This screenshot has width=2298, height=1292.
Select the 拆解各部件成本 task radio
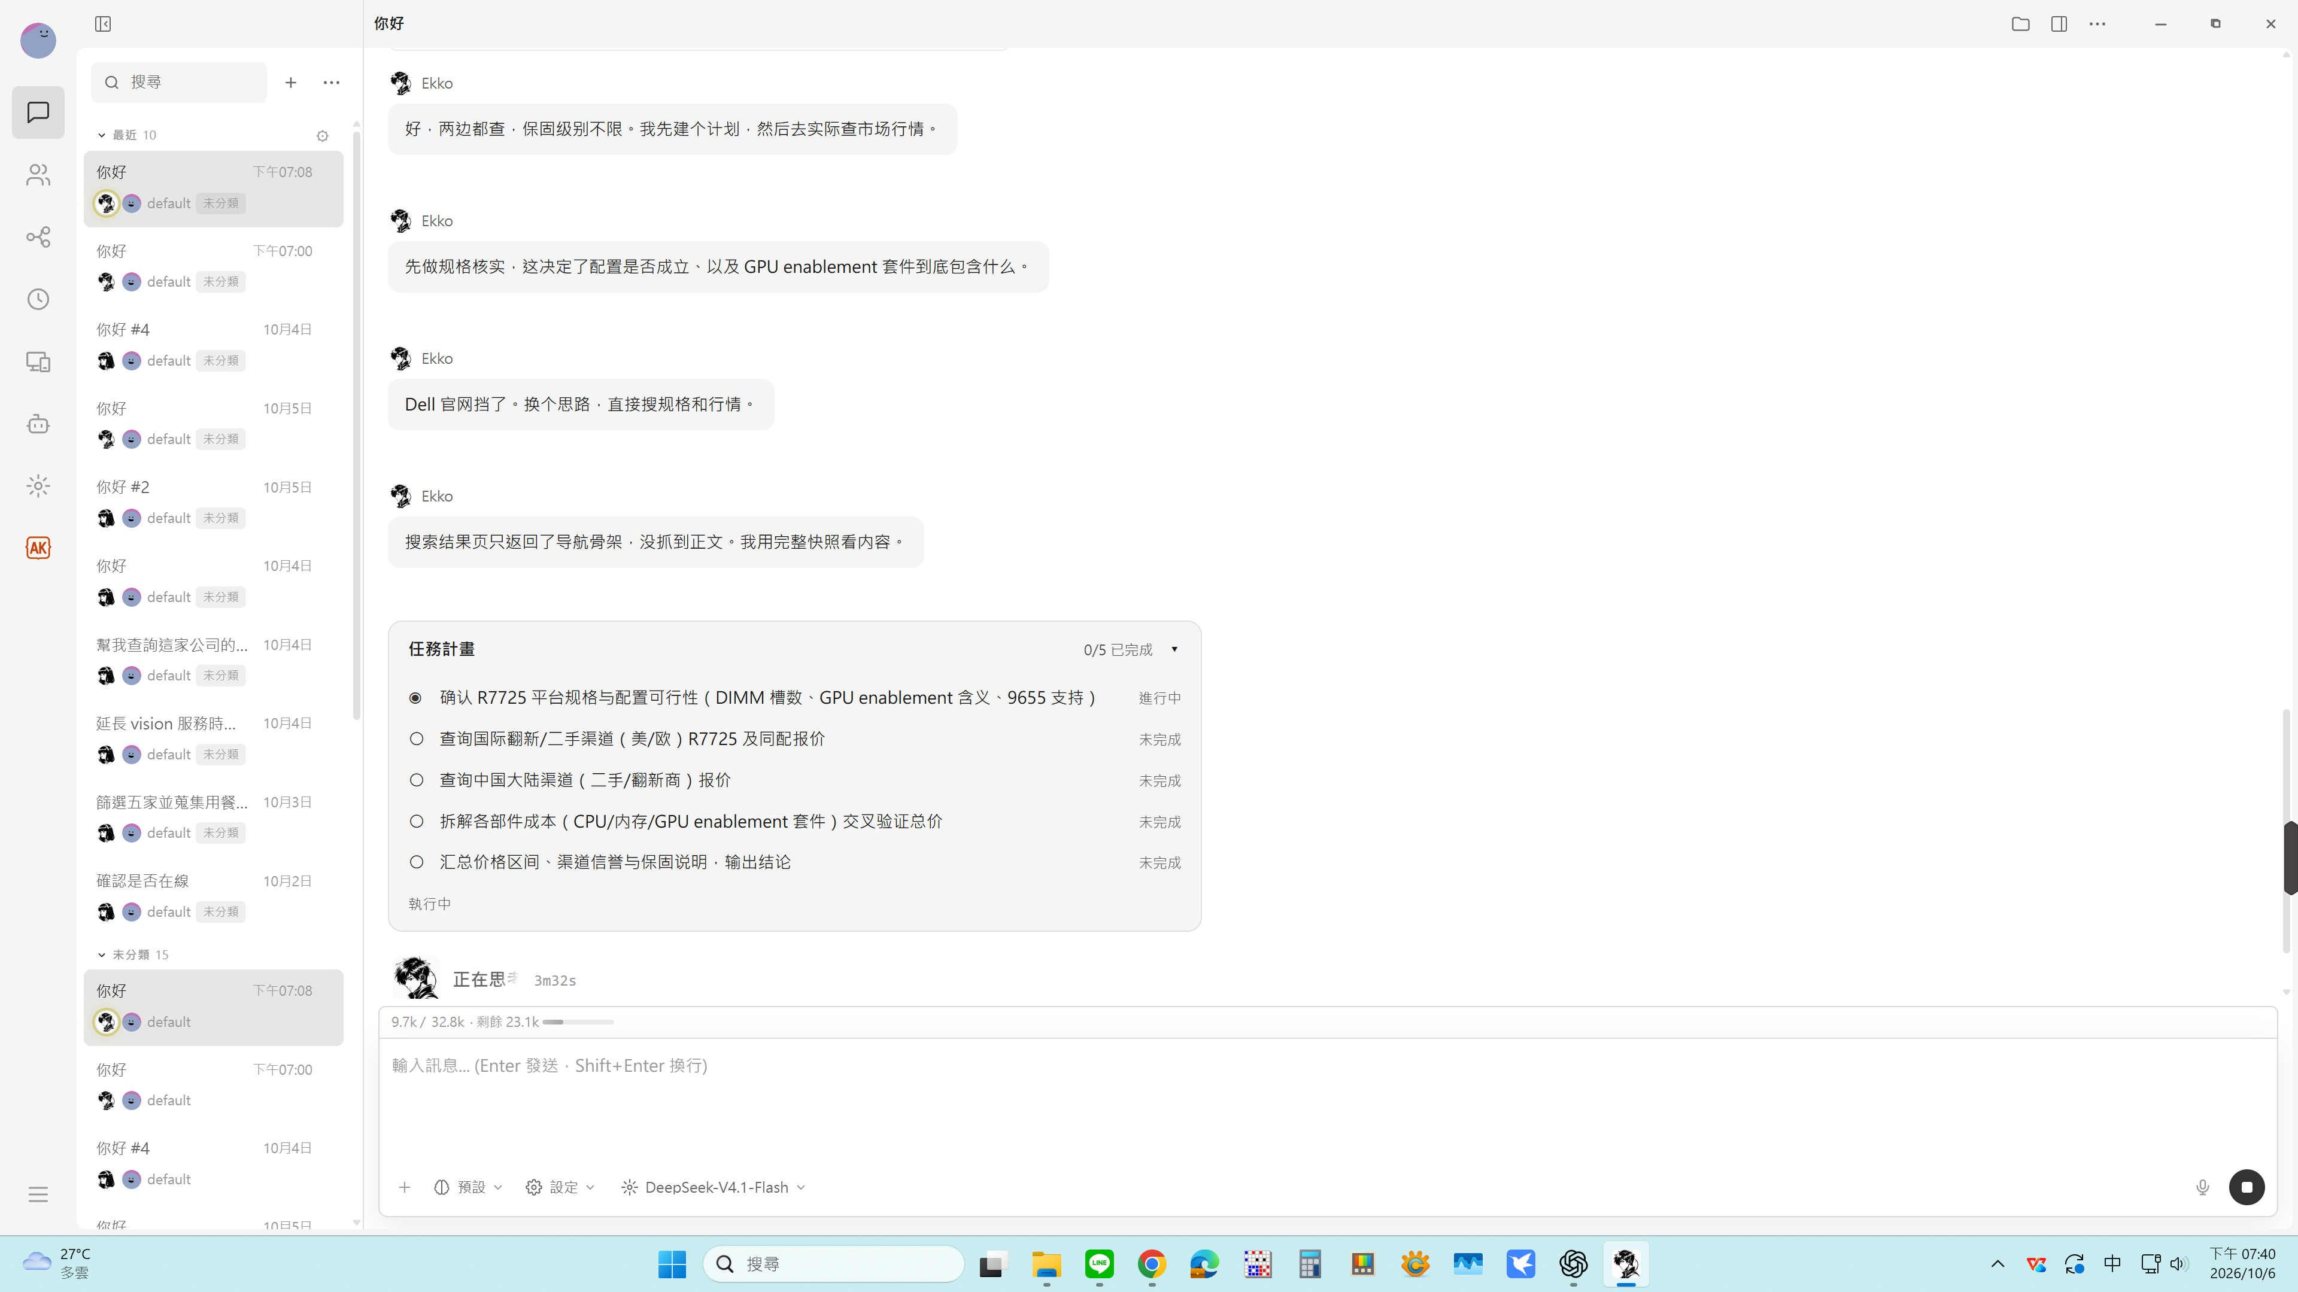(x=417, y=821)
